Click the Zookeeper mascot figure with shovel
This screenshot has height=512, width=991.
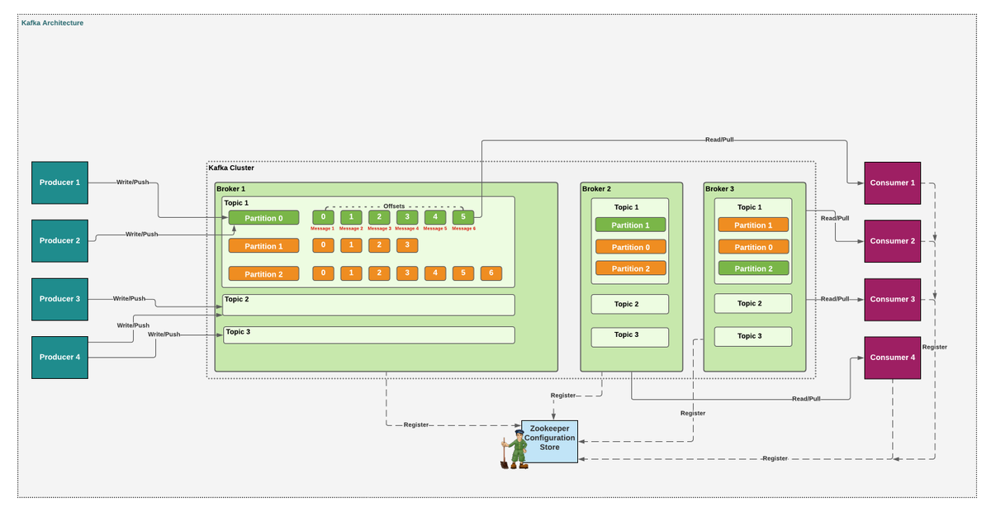click(514, 449)
